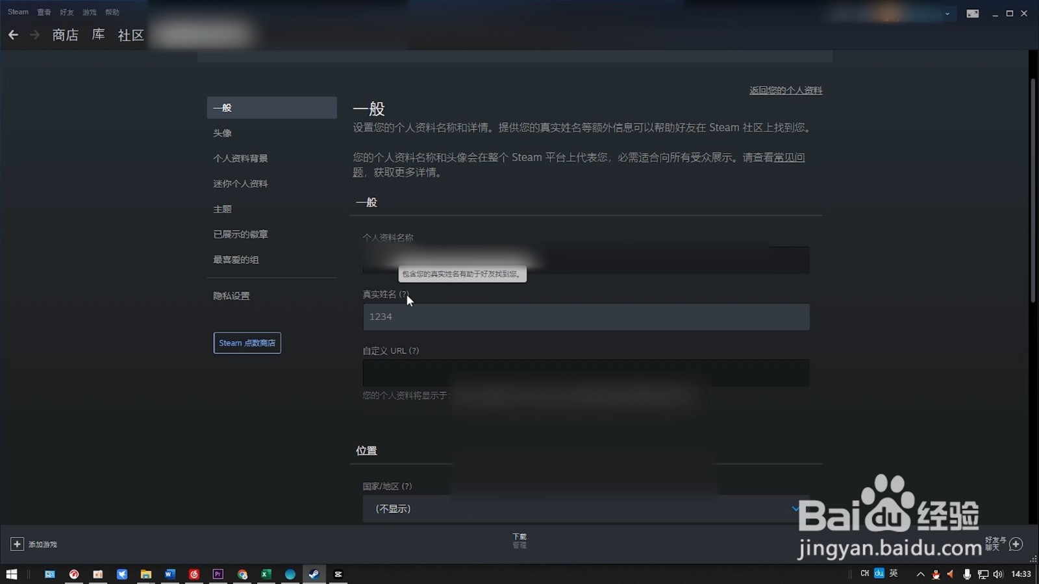Open the 常见问题 link
The image size is (1039, 584).
pyautogui.click(x=790, y=157)
